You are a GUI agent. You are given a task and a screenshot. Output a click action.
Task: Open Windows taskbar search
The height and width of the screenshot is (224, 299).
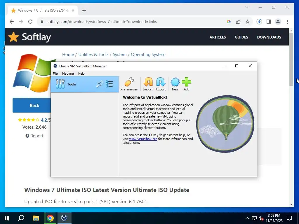(21, 218)
